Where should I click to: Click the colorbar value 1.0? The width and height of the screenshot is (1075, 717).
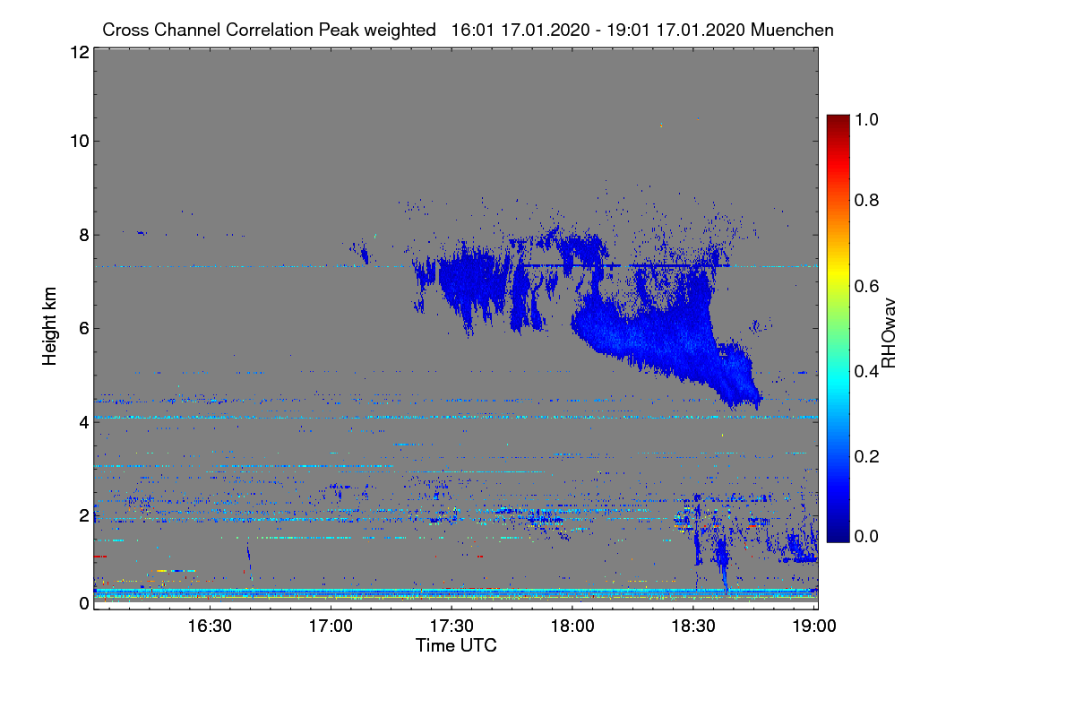[x=867, y=118]
